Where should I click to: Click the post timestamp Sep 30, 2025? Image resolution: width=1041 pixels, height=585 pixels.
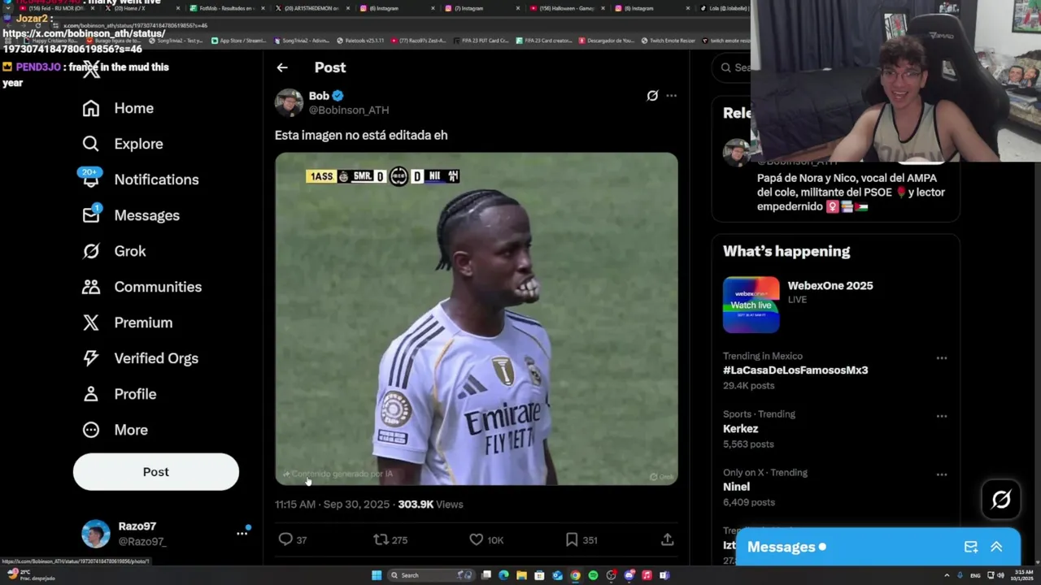point(332,505)
